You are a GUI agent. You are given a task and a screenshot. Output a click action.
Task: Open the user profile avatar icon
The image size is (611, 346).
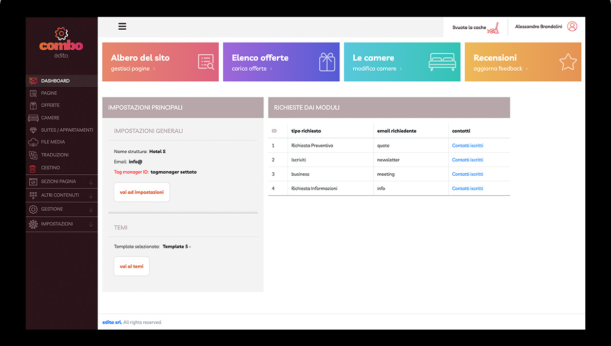point(572,27)
